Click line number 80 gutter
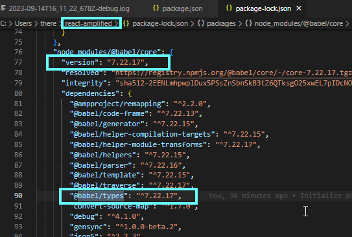Image resolution: width=352 pixels, height=237 pixels. pos(18,93)
